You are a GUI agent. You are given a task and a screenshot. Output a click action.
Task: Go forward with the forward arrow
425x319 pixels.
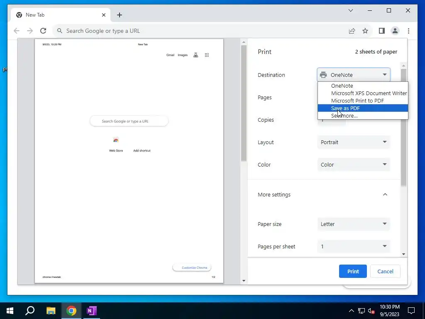(x=30, y=31)
